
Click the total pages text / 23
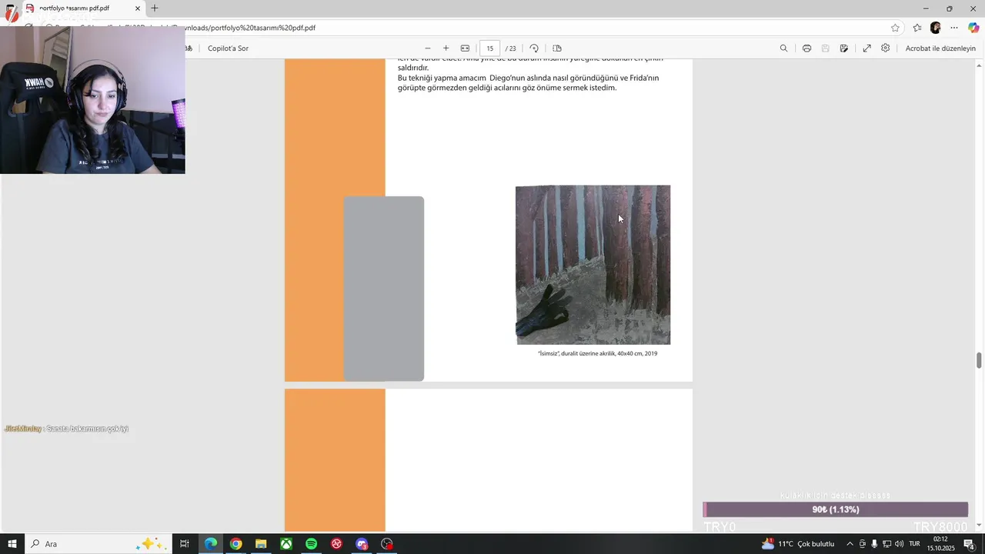tap(511, 48)
